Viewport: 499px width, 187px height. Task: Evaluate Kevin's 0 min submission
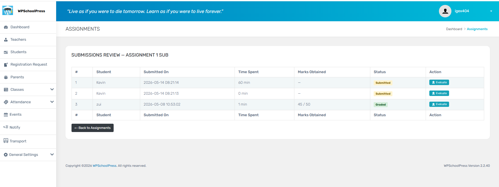tap(439, 93)
